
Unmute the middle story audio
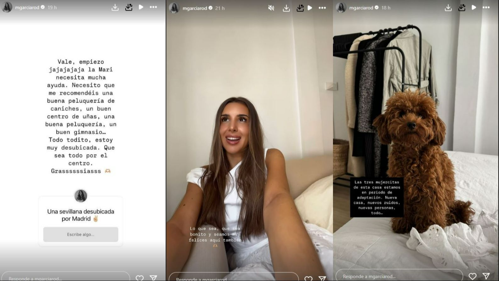pyautogui.click(x=271, y=8)
